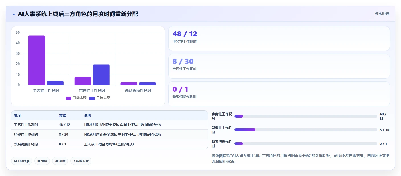Click the 维度 column header
The image size is (401, 176).
click(17, 116)
